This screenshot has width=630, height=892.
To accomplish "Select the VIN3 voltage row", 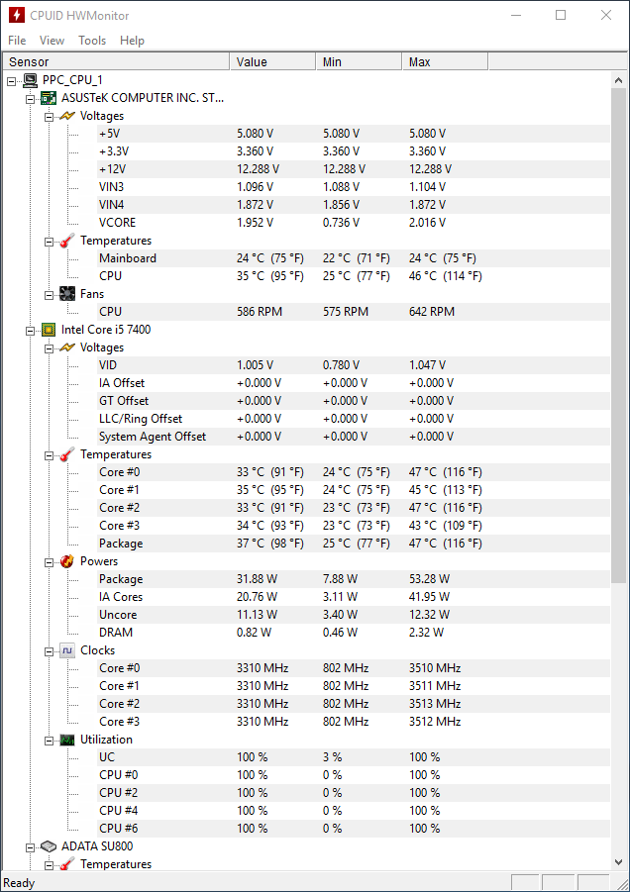I will (x=353, y=187).
